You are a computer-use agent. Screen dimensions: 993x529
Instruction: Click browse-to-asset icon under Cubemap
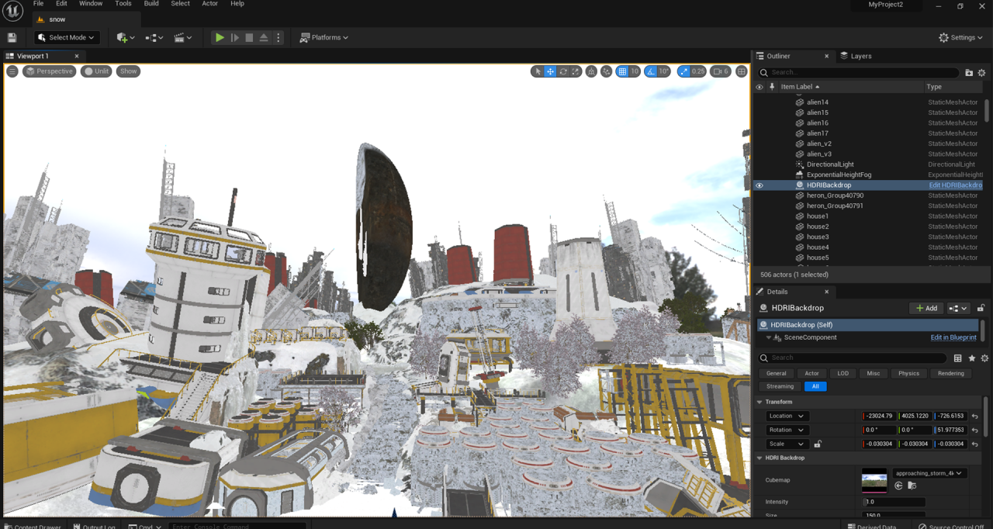point(912,486)
